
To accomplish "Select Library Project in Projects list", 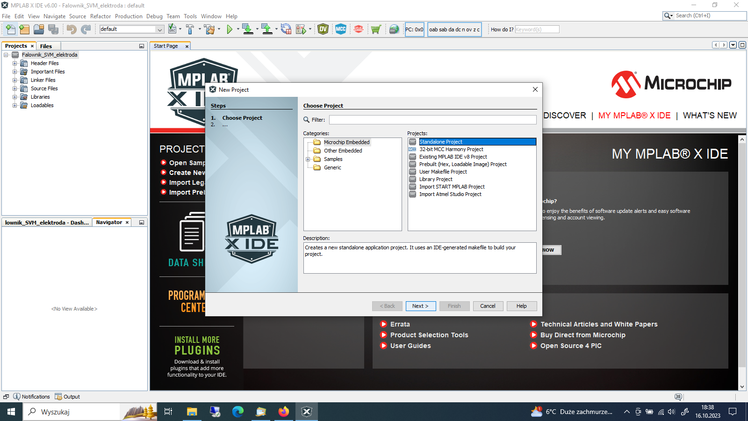I will [x=436, y=179].
